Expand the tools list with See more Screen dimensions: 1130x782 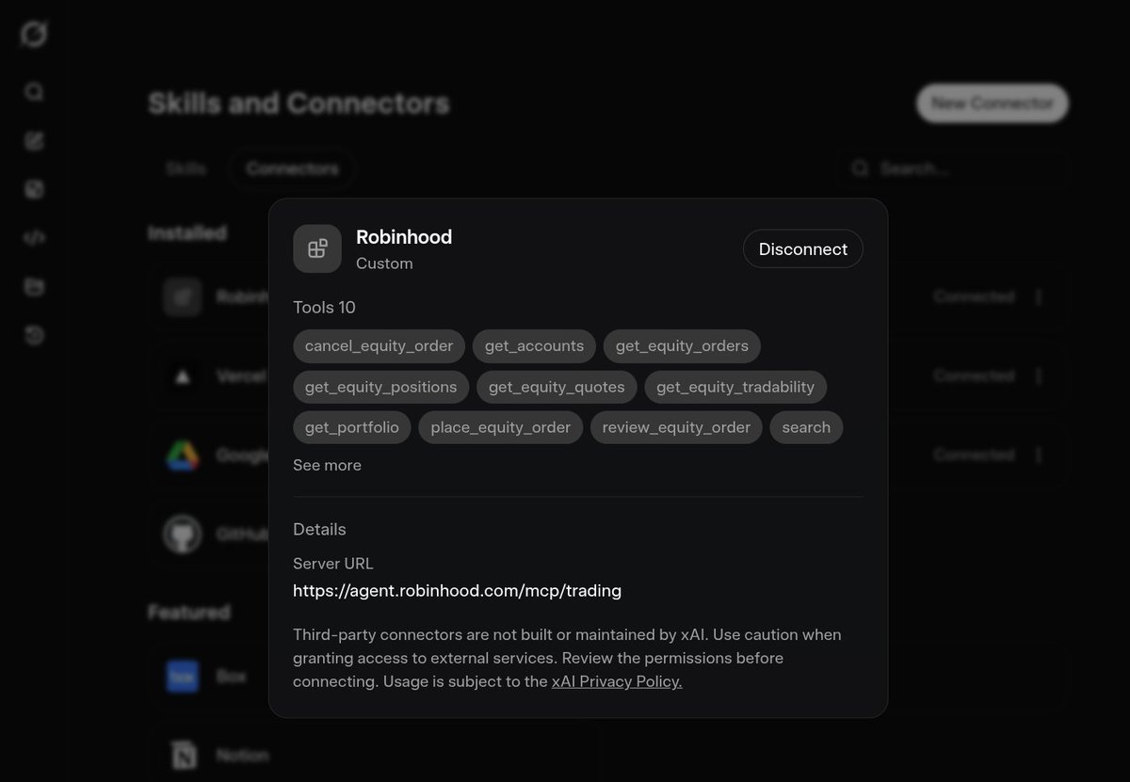[x=327, y=465]
